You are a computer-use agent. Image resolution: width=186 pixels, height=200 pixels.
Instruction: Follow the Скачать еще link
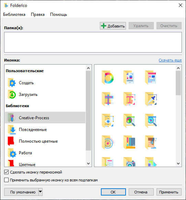tap(170, 60)
